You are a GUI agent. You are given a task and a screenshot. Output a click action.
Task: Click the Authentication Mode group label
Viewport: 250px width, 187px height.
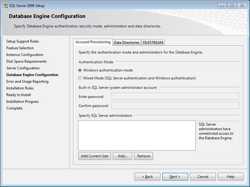click(x=96, y=62)
